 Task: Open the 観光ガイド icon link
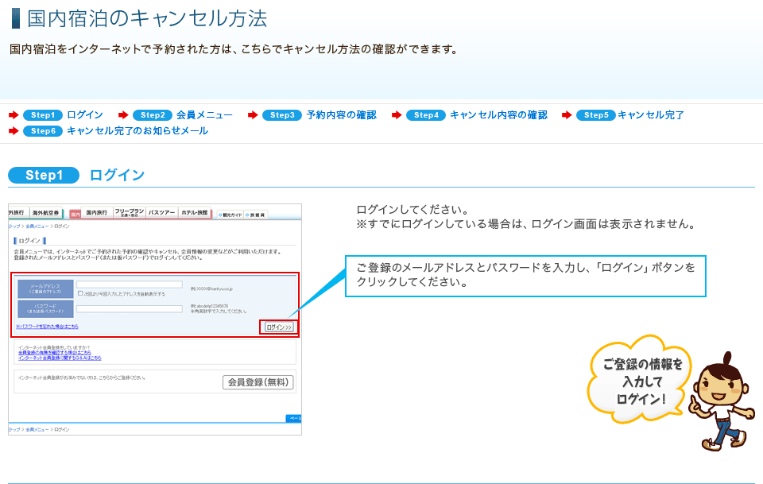coord(229,214)
